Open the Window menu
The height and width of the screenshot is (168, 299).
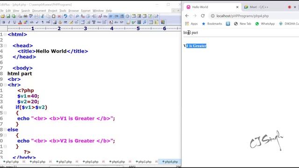coord(98,11)
